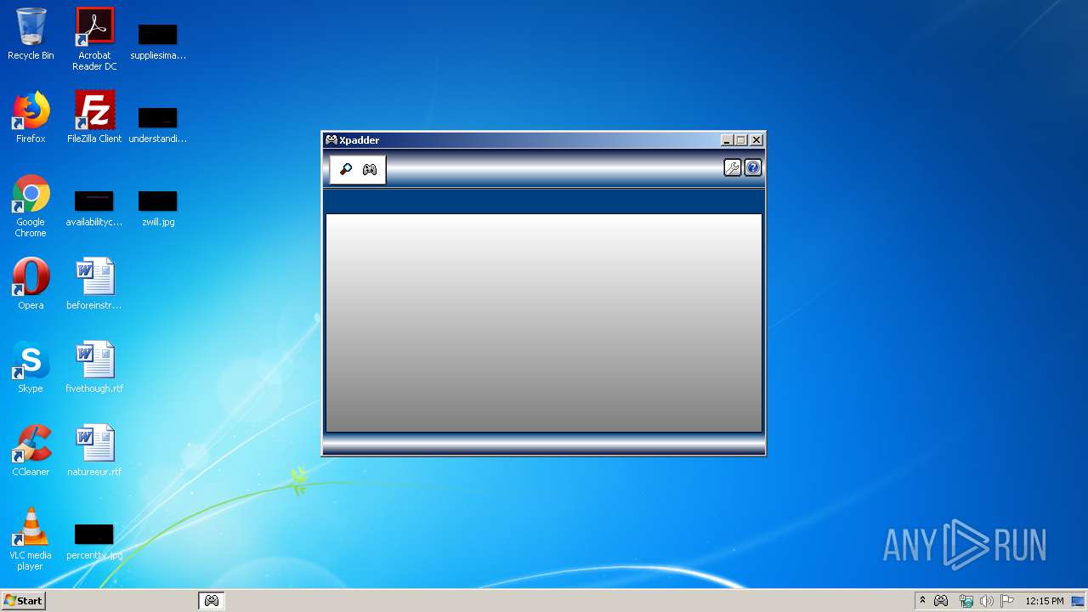Open Xpadder settings wrench icon
Screen dimensions: 1088x612
[x=732, y=168]
